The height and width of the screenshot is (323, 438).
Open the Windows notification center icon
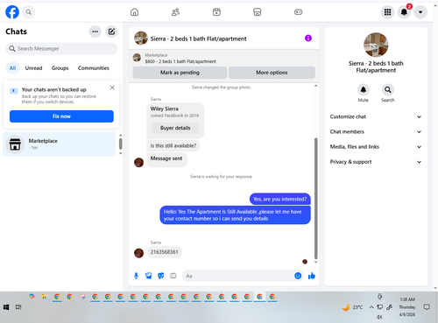427,307
